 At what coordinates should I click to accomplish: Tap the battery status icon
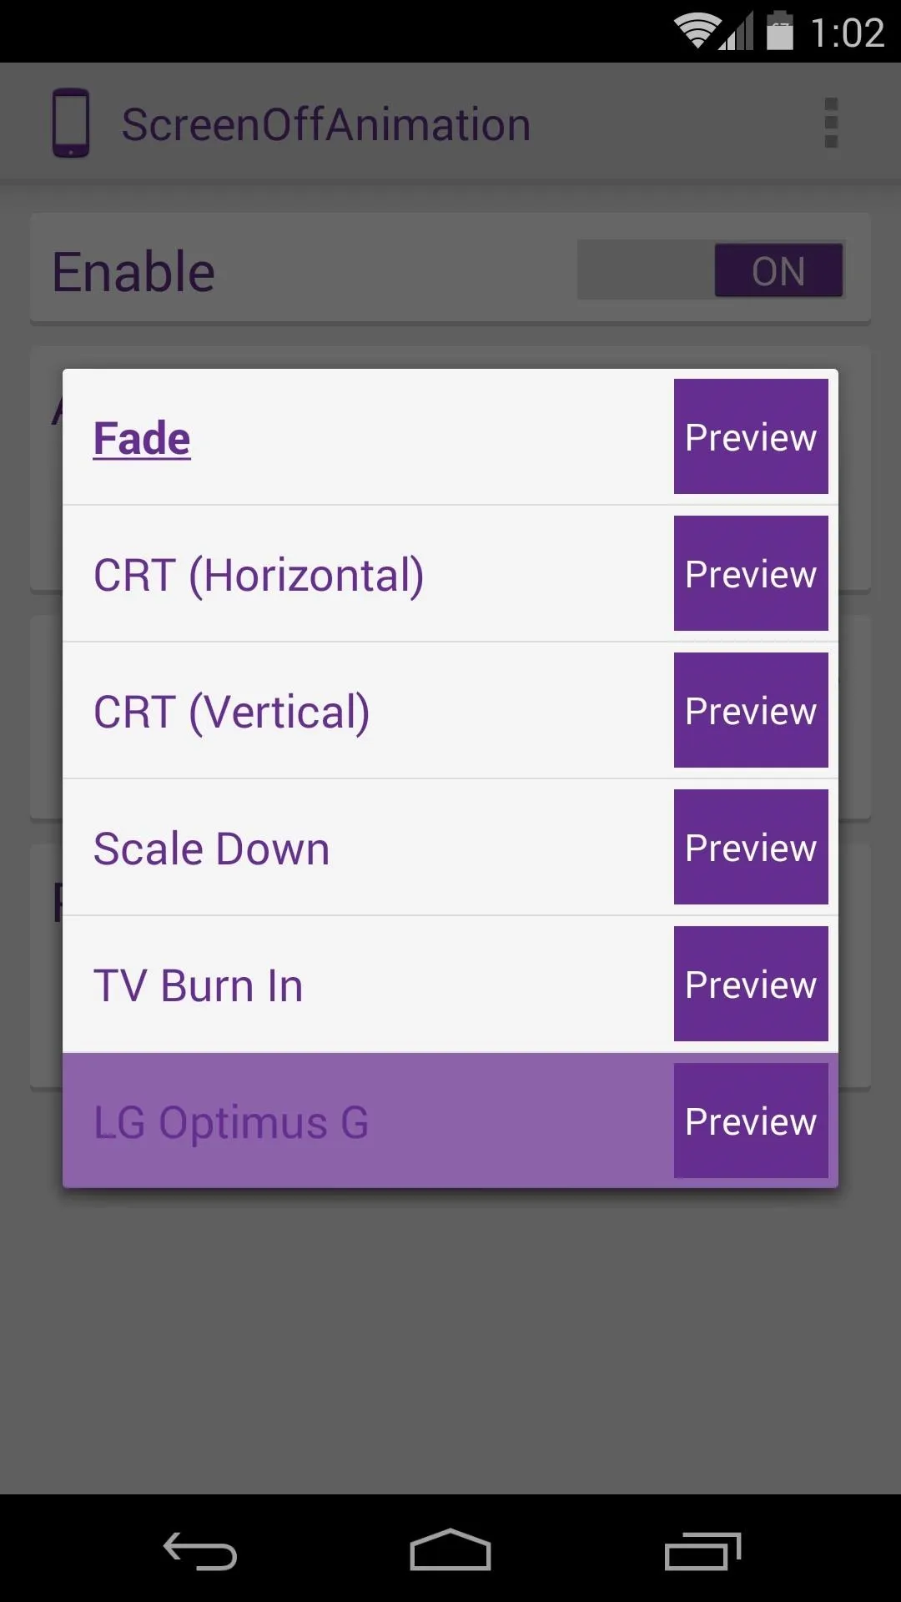tap(780, 31)
